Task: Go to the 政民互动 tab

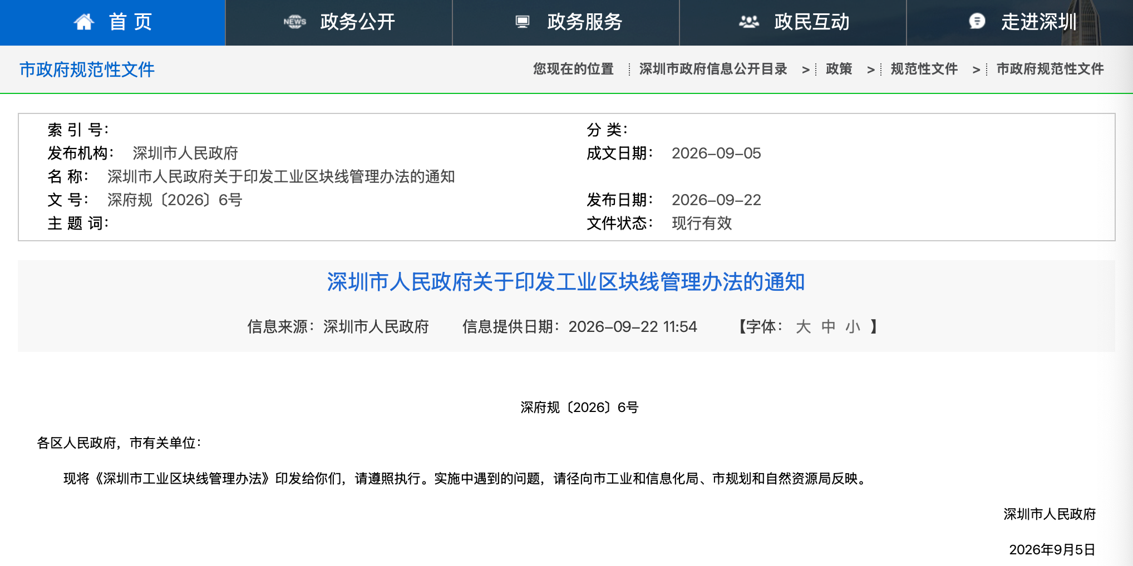Action: click(x=793, y=22)
